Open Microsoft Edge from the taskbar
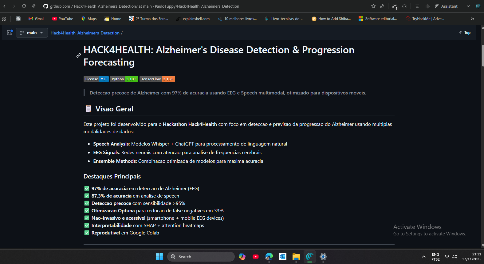The height and width of the screenshot is (264, 484). click(x=269, y=257)
